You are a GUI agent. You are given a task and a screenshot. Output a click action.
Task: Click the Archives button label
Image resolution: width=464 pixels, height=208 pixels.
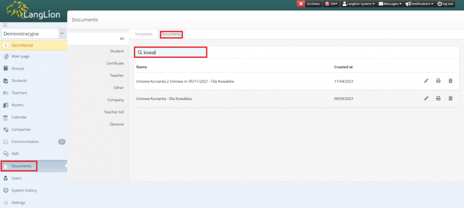click(x=313, y=4)
